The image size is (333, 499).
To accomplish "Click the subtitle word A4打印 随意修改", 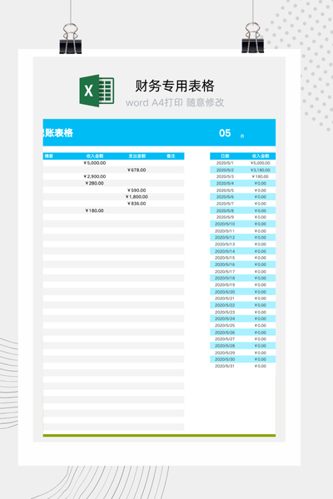I will pyautogui.click(x=175, y=102).
